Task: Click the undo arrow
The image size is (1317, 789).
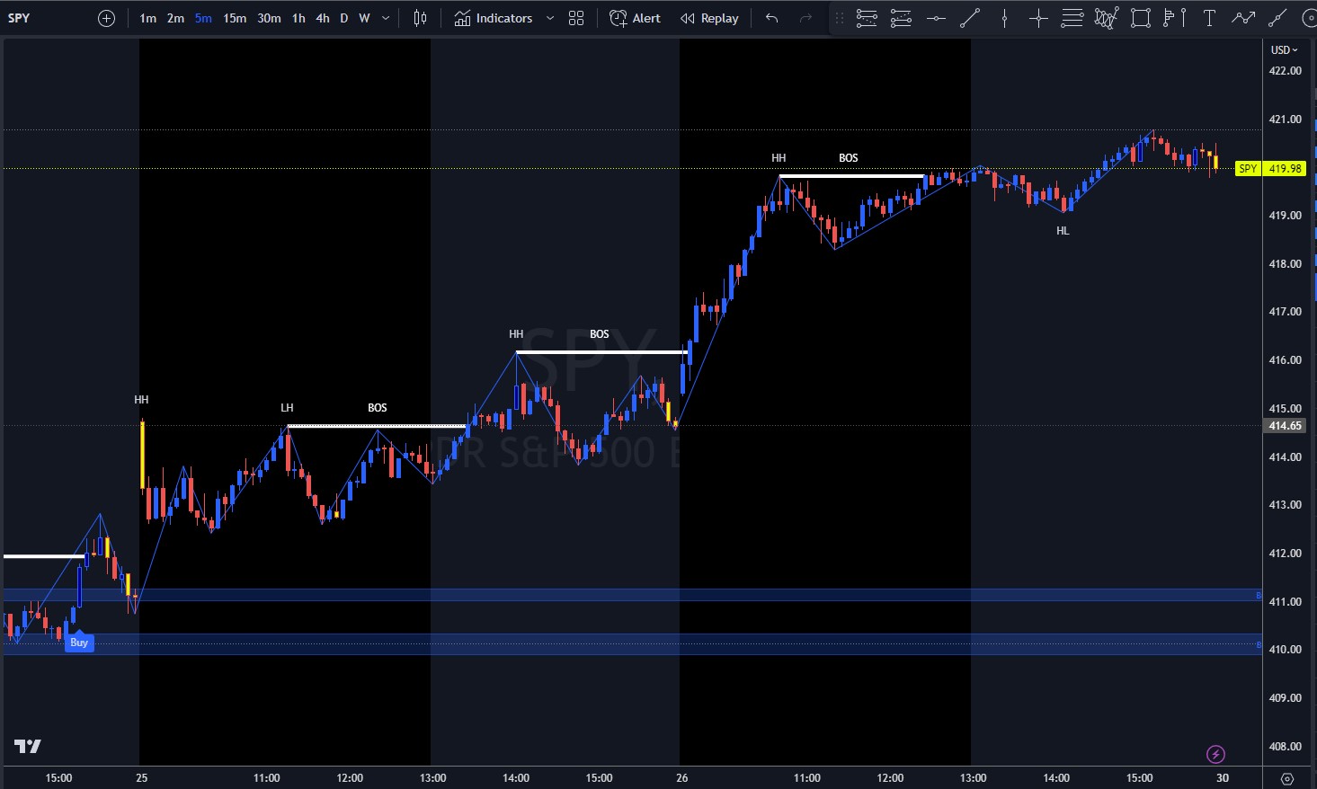Action: 771,18
